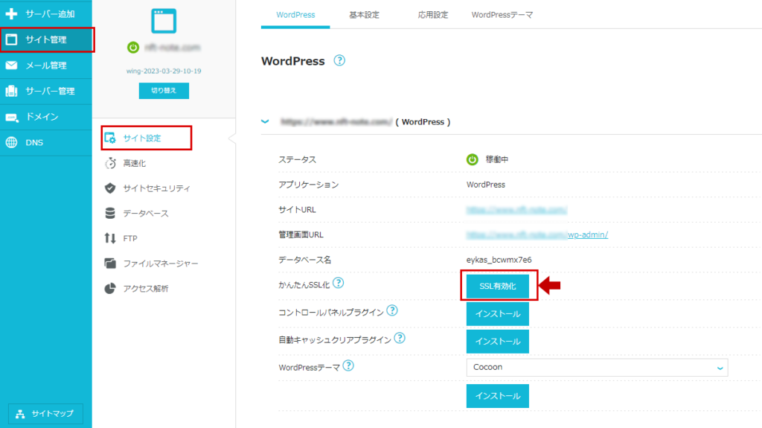Select サイト管理 in the sidebar
Screen dimensions: 762x428
(x=45, y=39)
